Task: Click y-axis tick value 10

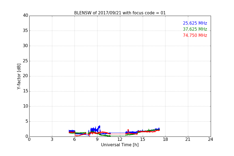Action: coord(25,106)
